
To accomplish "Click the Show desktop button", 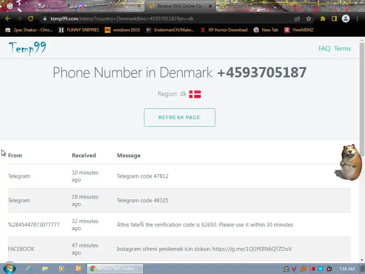I will coord(363,269).
